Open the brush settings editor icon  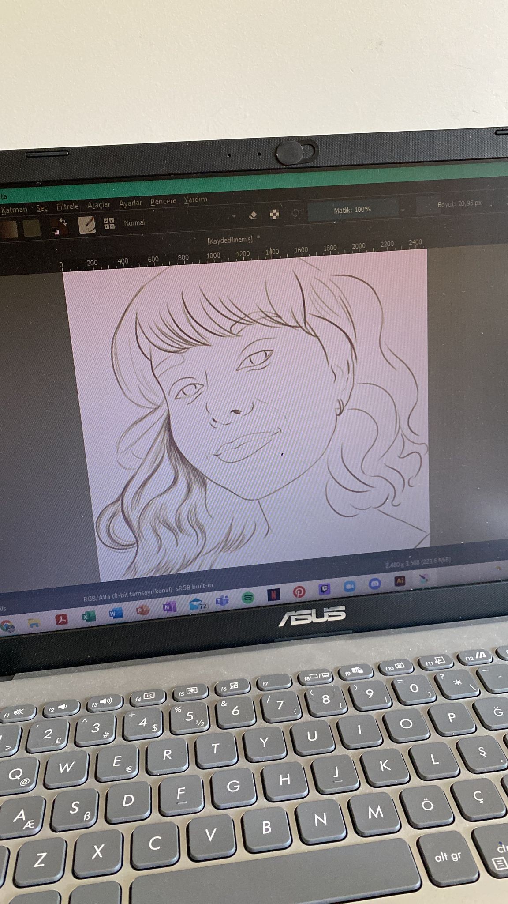pos(87,225)
